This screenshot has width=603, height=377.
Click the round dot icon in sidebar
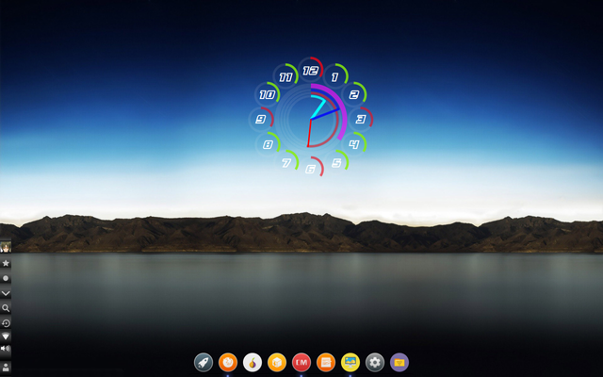6,278
